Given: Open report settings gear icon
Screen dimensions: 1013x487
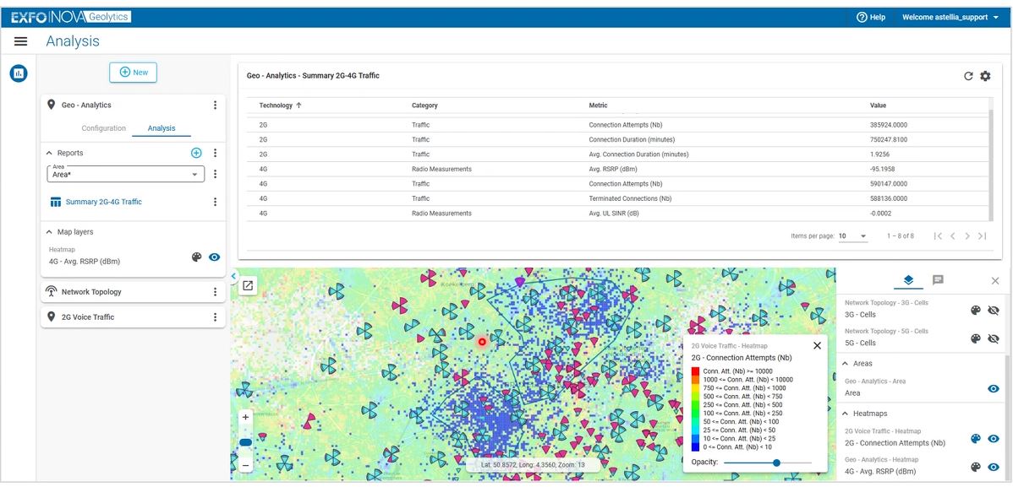Looking at the screenshot, I should coord(985,76).
